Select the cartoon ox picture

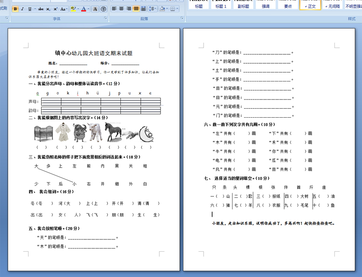coord(80,133)
